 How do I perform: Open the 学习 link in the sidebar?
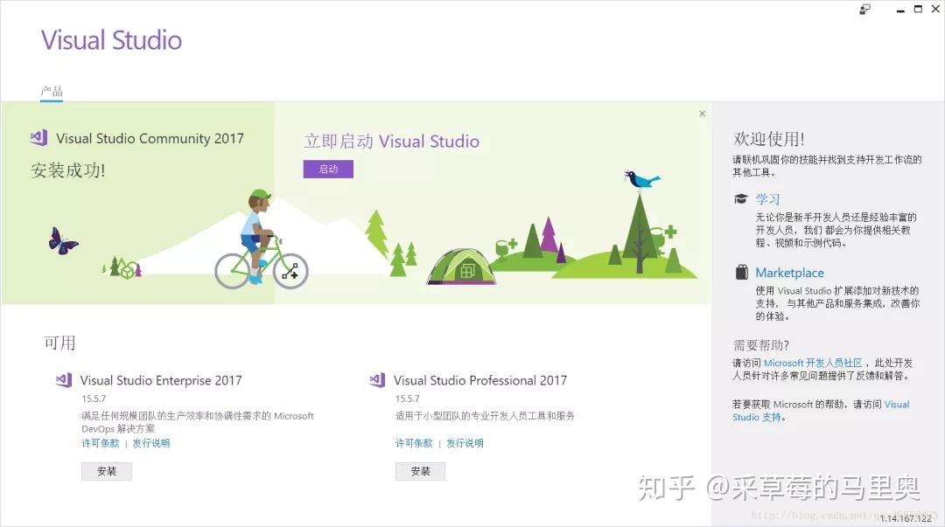coord(767,198)
